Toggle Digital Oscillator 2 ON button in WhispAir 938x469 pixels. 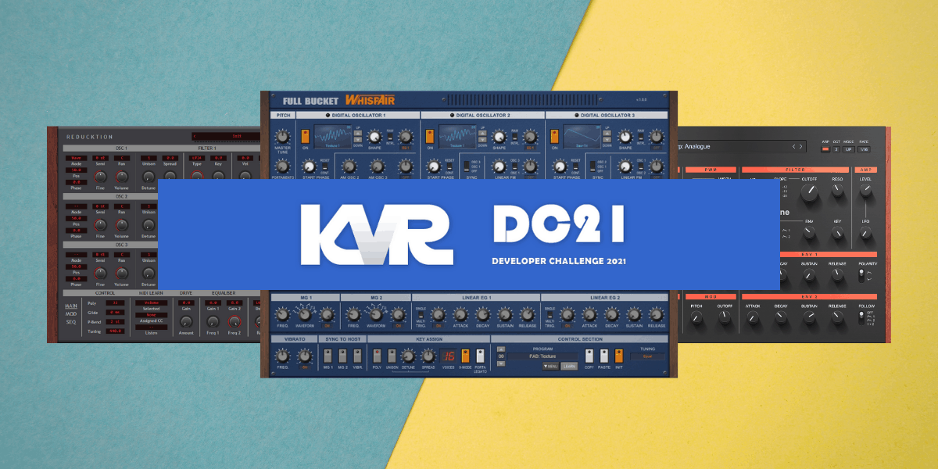point(430,136)
